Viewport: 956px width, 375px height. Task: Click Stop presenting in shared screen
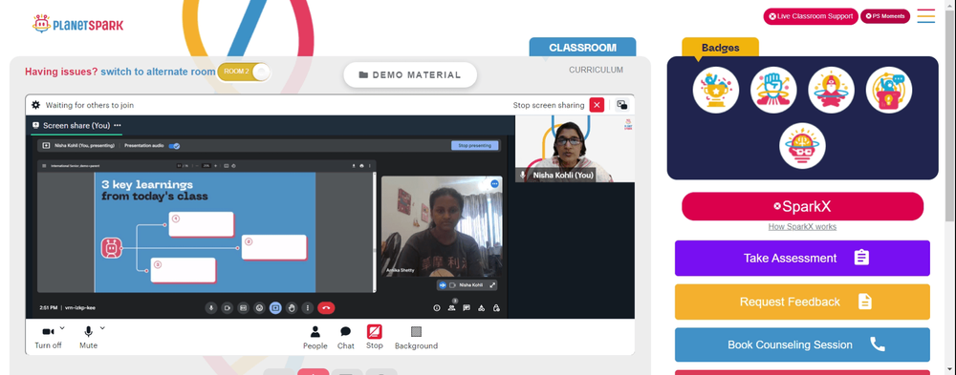pyautogui.click(x=475, y=145)
